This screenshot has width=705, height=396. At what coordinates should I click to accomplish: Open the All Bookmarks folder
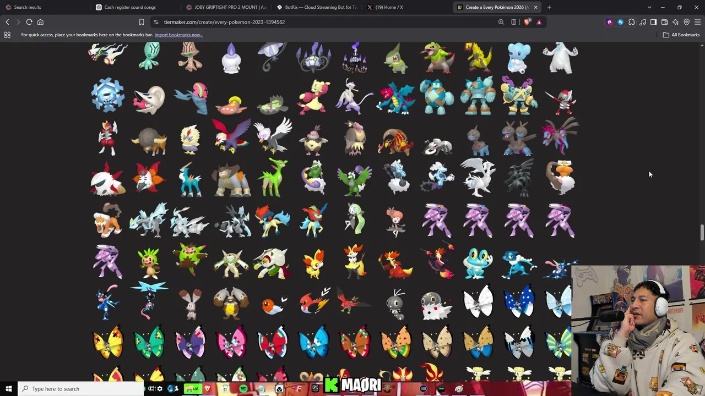[681, 35]
